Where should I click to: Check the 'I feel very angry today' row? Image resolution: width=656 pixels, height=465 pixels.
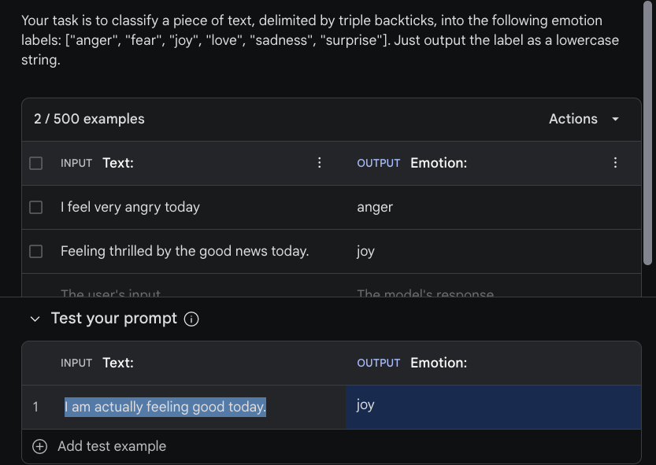tap(35, 207)
